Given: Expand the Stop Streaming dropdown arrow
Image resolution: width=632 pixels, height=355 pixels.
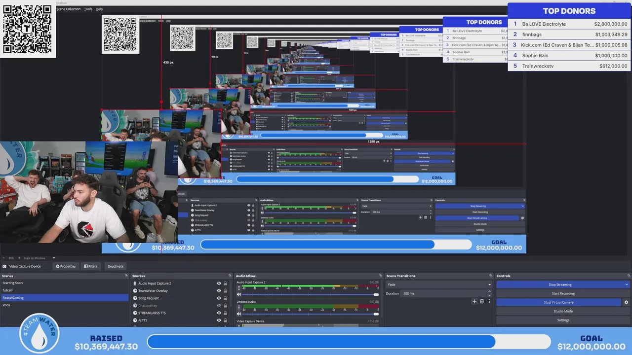Looking at the screenshot, I should [x=627, y=284].
